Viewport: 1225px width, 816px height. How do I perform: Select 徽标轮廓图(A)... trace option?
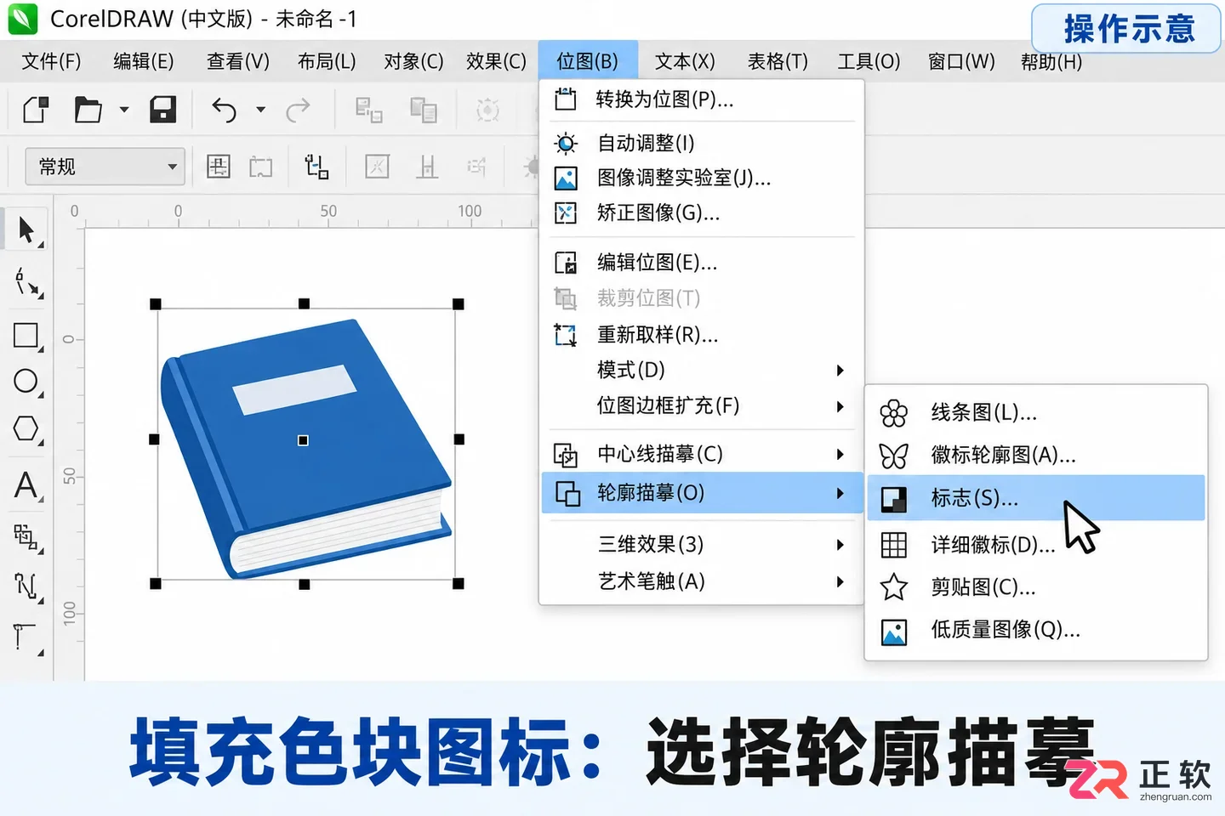[x=1036, y=456]
